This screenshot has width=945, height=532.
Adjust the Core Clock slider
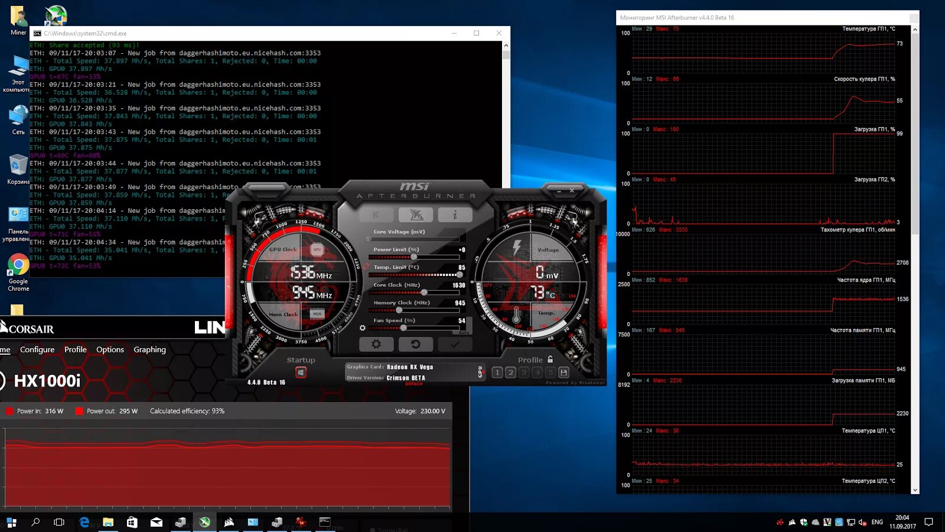[413, 293]
